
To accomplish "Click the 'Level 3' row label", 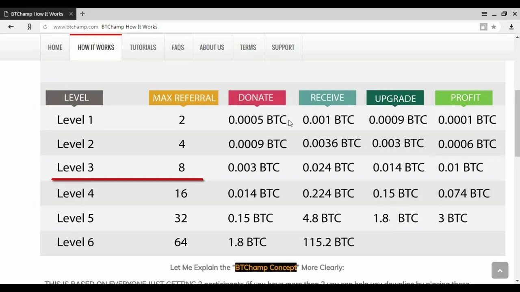I will point(75,167).
